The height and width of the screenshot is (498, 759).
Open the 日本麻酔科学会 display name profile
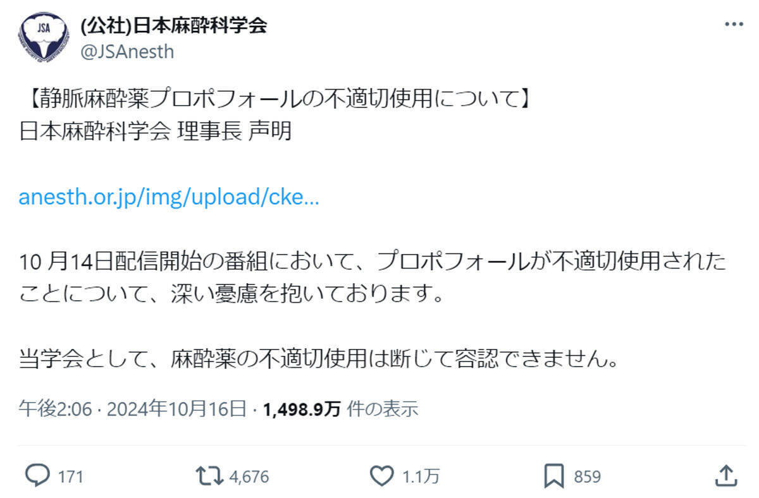tap(174, 25)
